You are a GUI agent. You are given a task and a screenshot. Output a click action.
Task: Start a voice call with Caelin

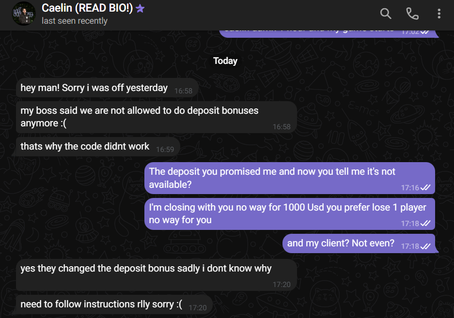point(412,14)
